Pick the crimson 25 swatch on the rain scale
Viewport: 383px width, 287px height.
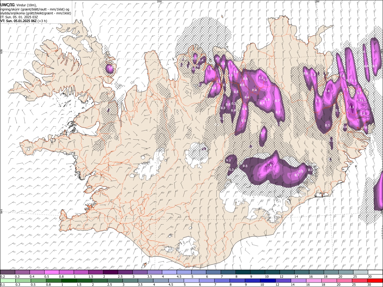(x=359, y=281)
